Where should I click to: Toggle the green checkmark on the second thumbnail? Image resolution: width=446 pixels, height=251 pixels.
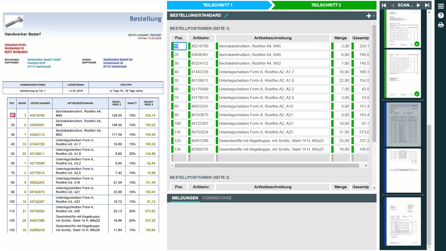click(x=417, y=94)
